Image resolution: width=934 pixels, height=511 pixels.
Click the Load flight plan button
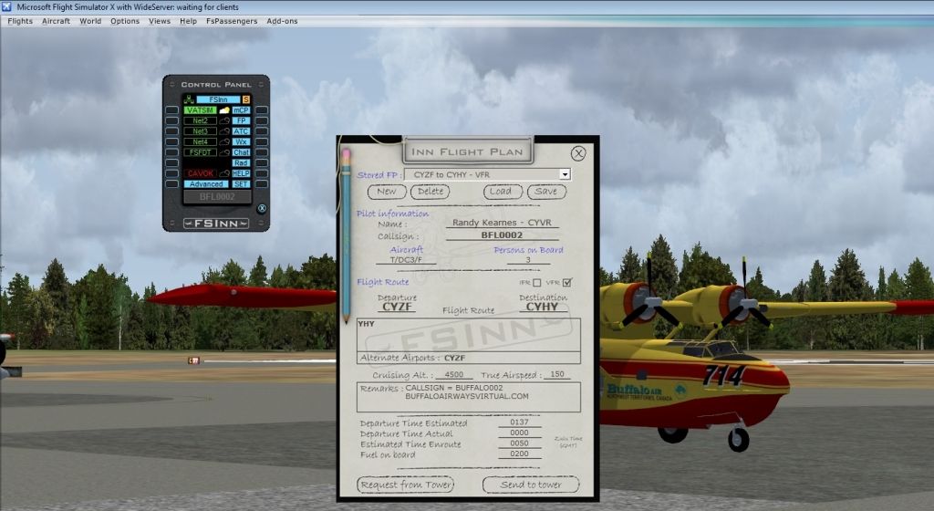(503, 192)
